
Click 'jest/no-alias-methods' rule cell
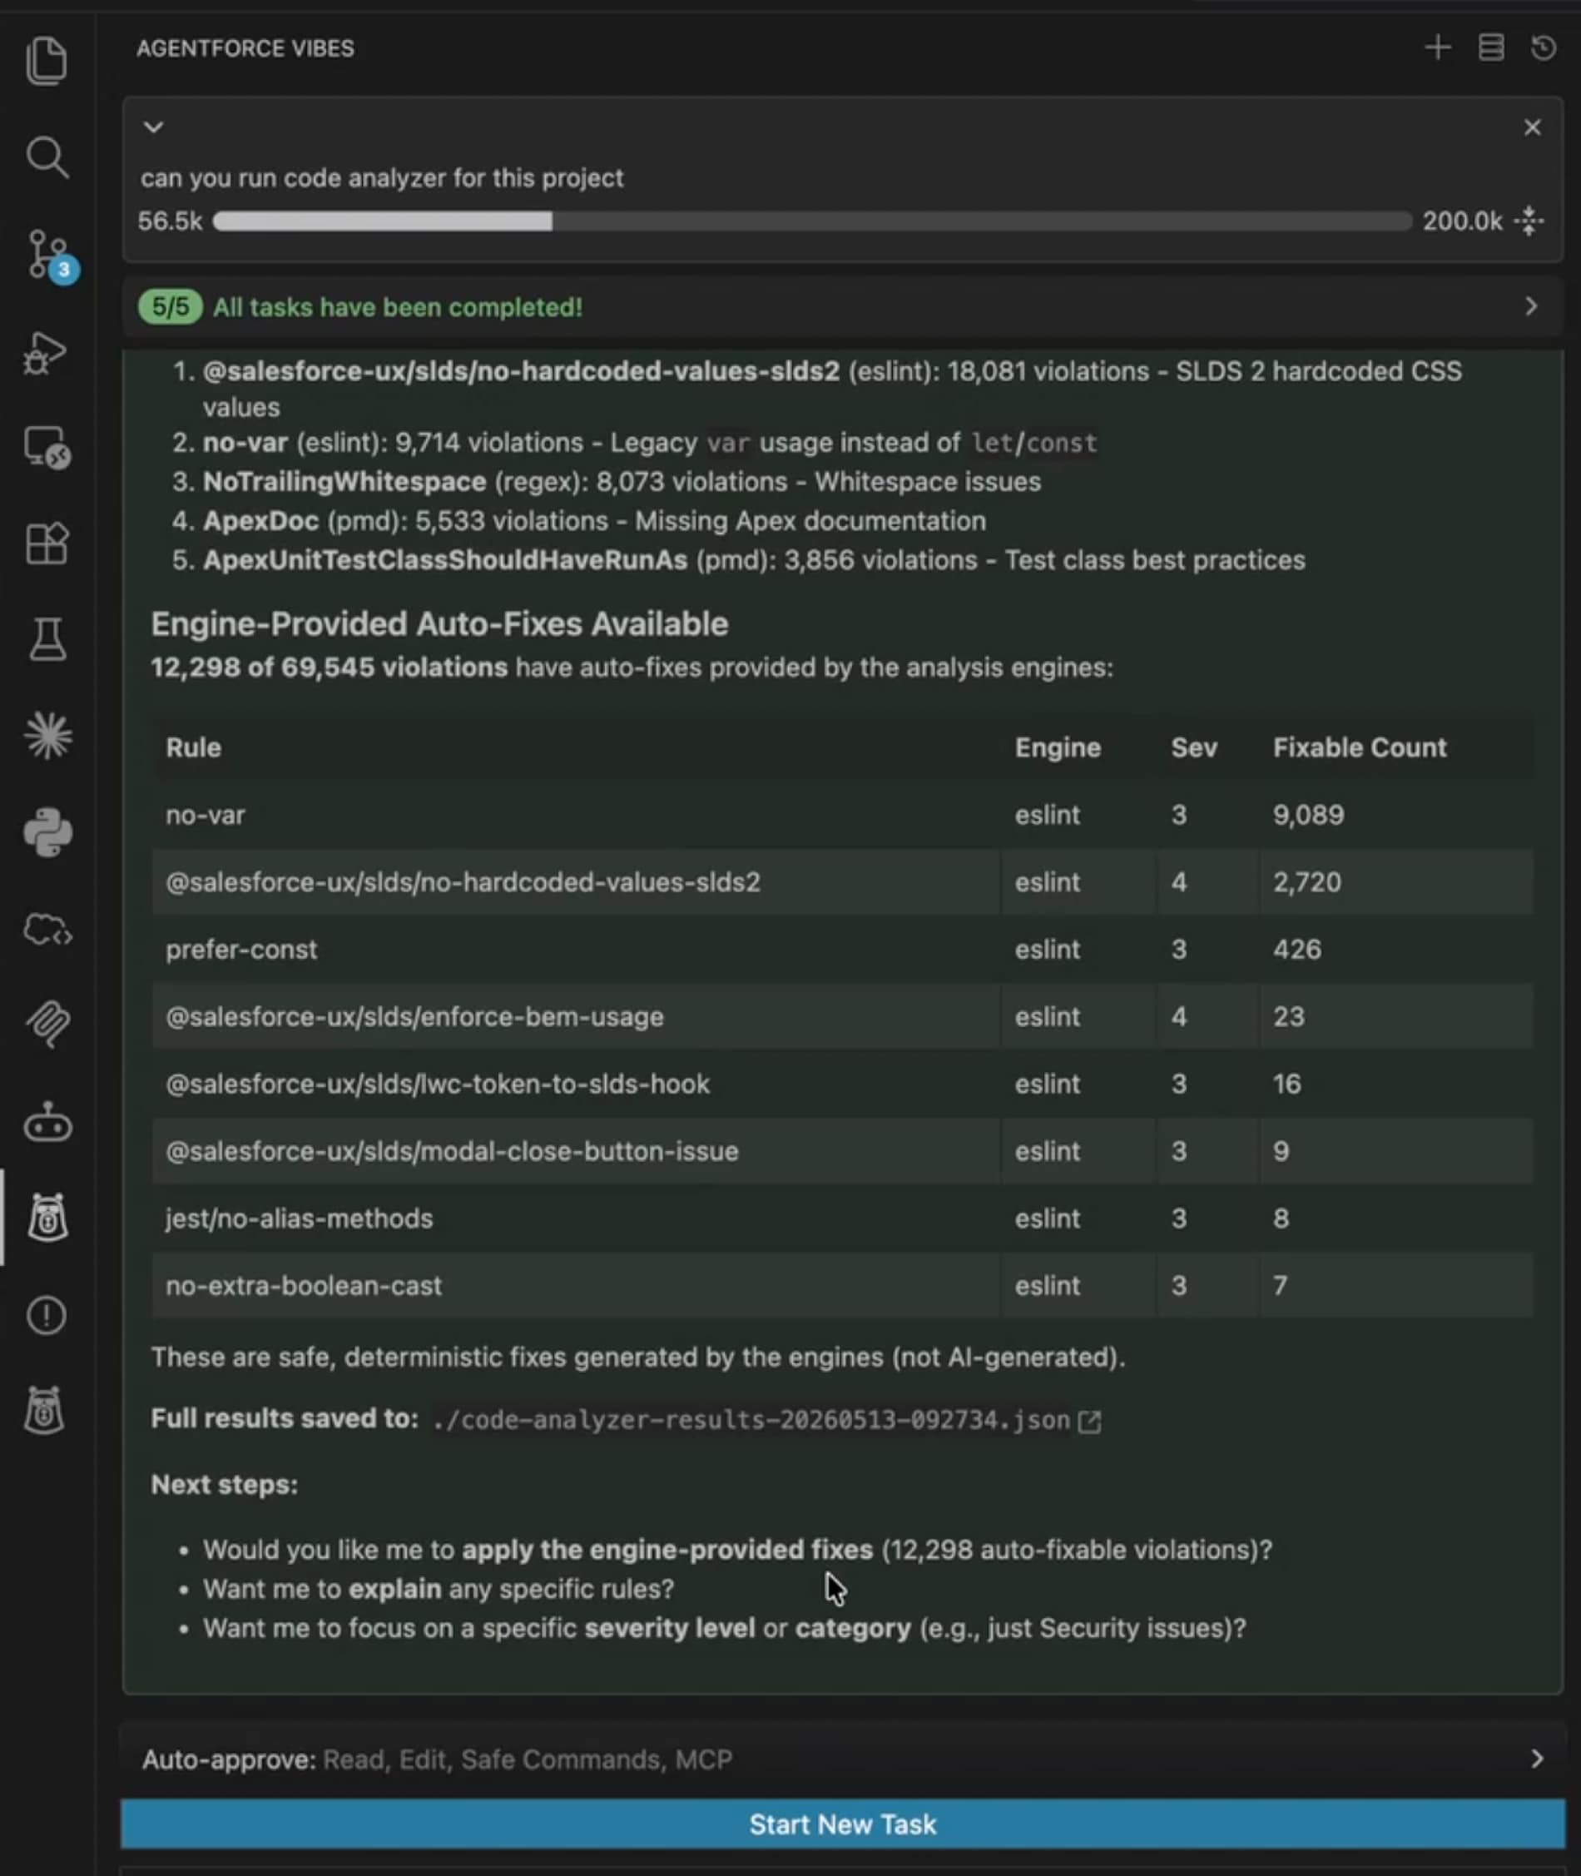click(x=575, y=1218)
